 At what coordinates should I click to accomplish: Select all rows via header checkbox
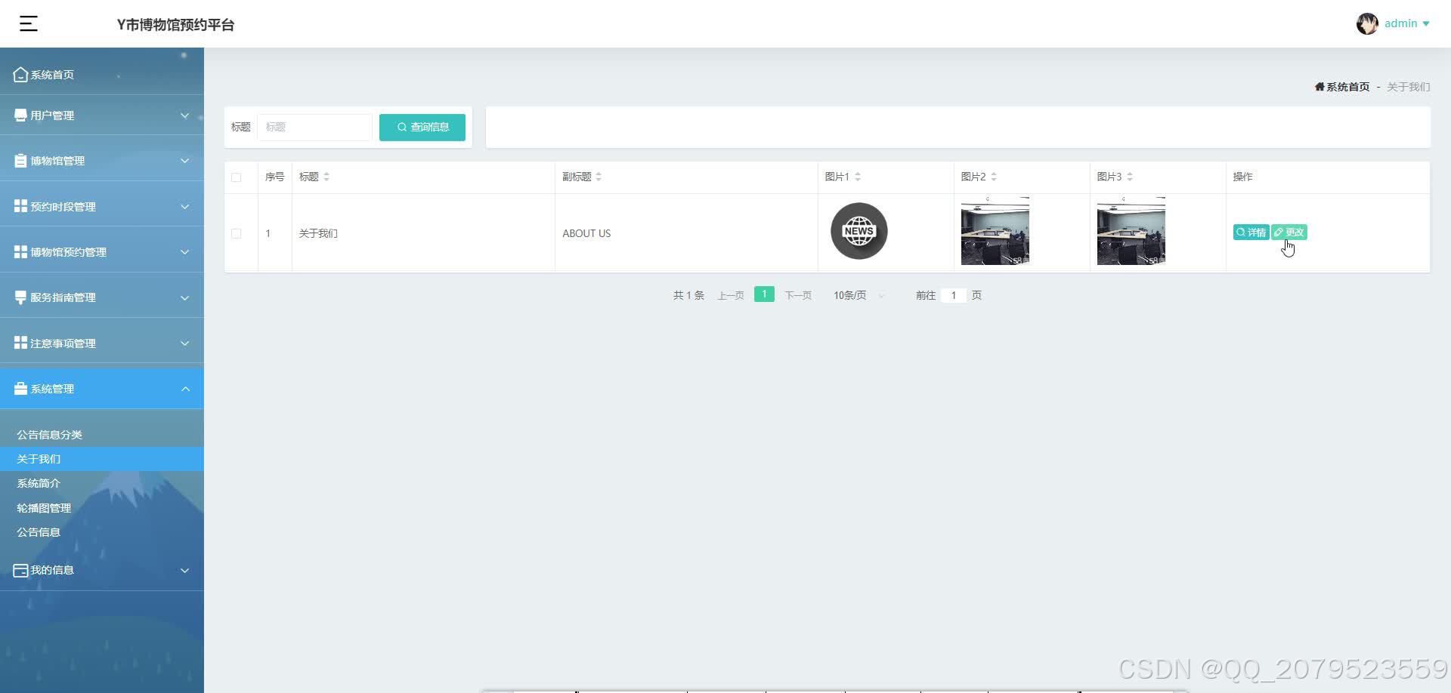[237, 177]
